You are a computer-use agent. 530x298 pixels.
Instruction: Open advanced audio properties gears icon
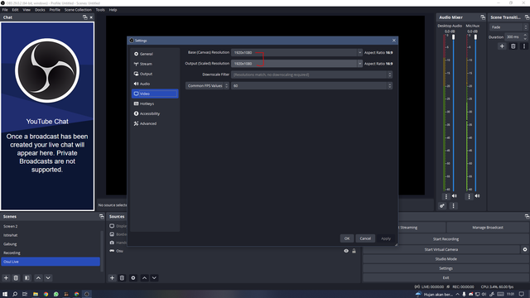pyautogui.click(x=442, y=206)
